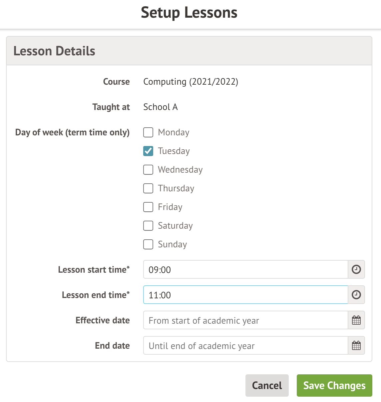Open calendar picker for Effective date
The width and height of the screenshot is (381, 402).
pyautogui.click(x=356, y=320)
